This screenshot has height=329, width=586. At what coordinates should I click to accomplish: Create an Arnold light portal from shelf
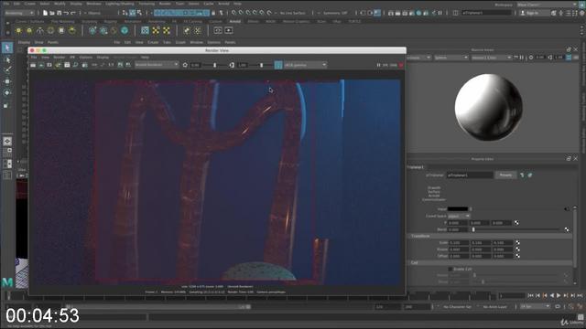pyautogui.click(x=61, y=30)
